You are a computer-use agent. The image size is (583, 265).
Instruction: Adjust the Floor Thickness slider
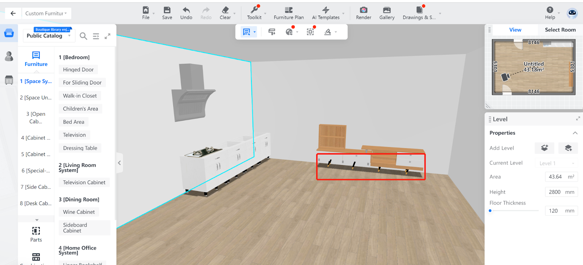(490, 210)
